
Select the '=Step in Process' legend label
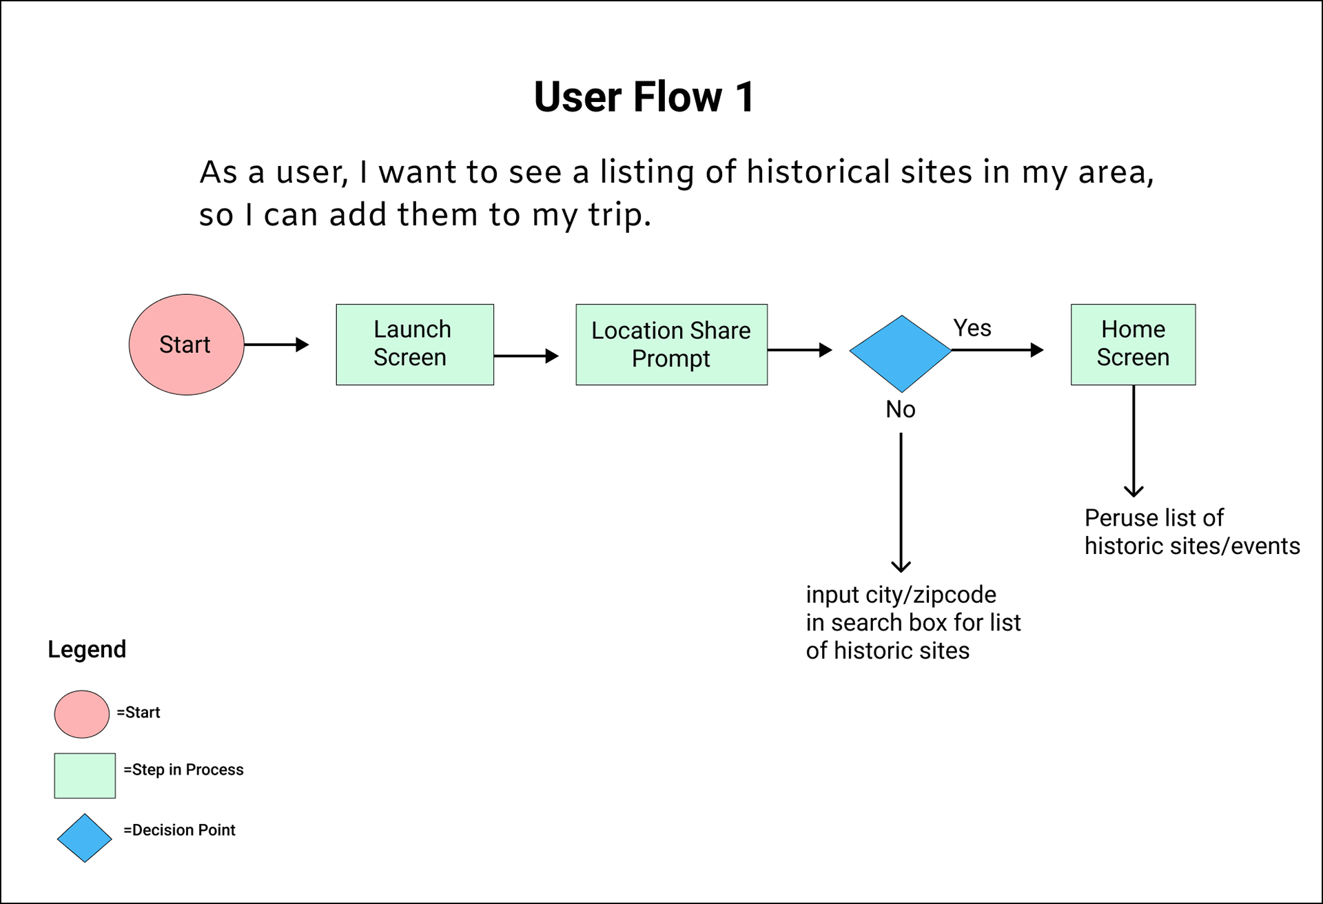click(x=183, y=770)
